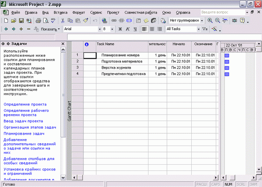262x187 pixels.
Task: Print the project using printer icon
Action: pyautogui.click(x=38, y=21)
